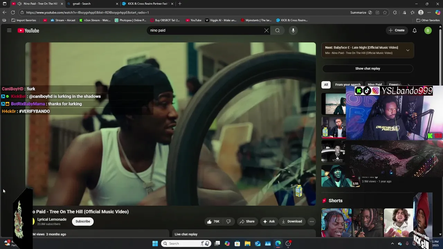Open the Buy OBSBOT Tail bookmark

[165, 20]
